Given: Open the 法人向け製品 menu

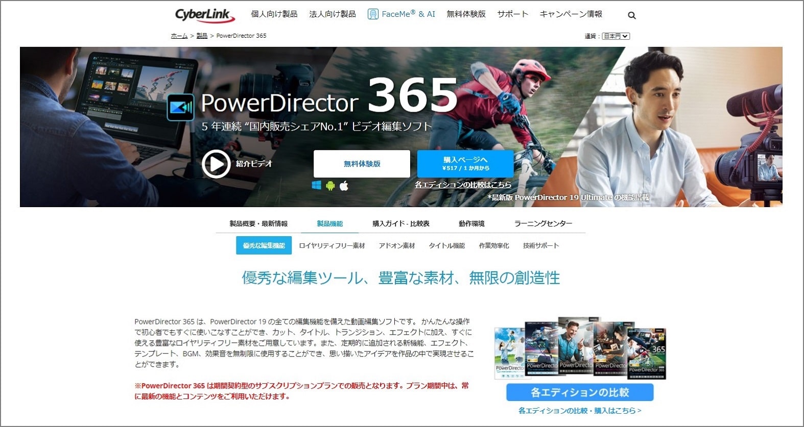Looking at the screenshot, I should [x=333, y=14].
